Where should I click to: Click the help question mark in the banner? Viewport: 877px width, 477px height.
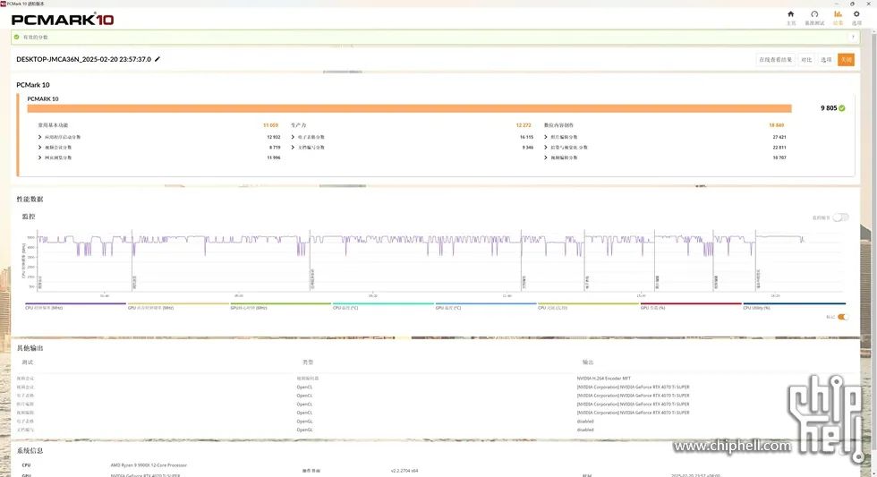[853, 37]
